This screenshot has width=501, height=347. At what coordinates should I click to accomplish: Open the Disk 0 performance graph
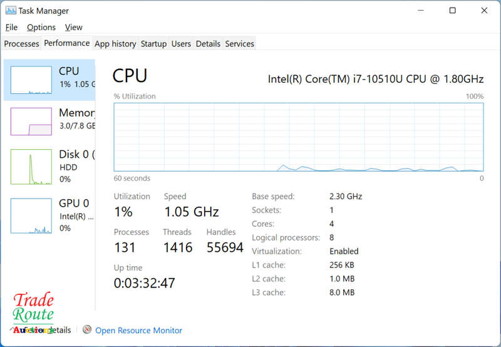coord(31,167)
